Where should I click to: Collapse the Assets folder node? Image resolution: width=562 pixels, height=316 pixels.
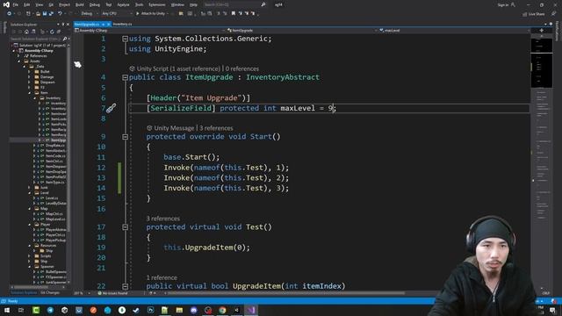tap(18, 61)
